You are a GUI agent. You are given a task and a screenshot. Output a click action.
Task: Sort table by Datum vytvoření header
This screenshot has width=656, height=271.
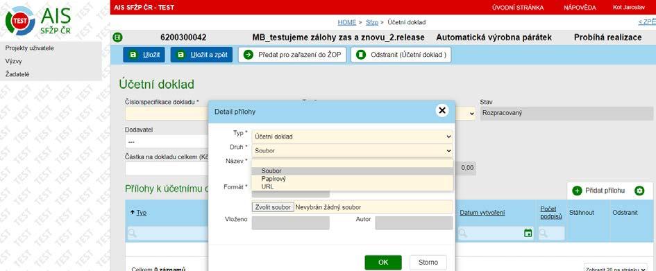coord(482,213)
